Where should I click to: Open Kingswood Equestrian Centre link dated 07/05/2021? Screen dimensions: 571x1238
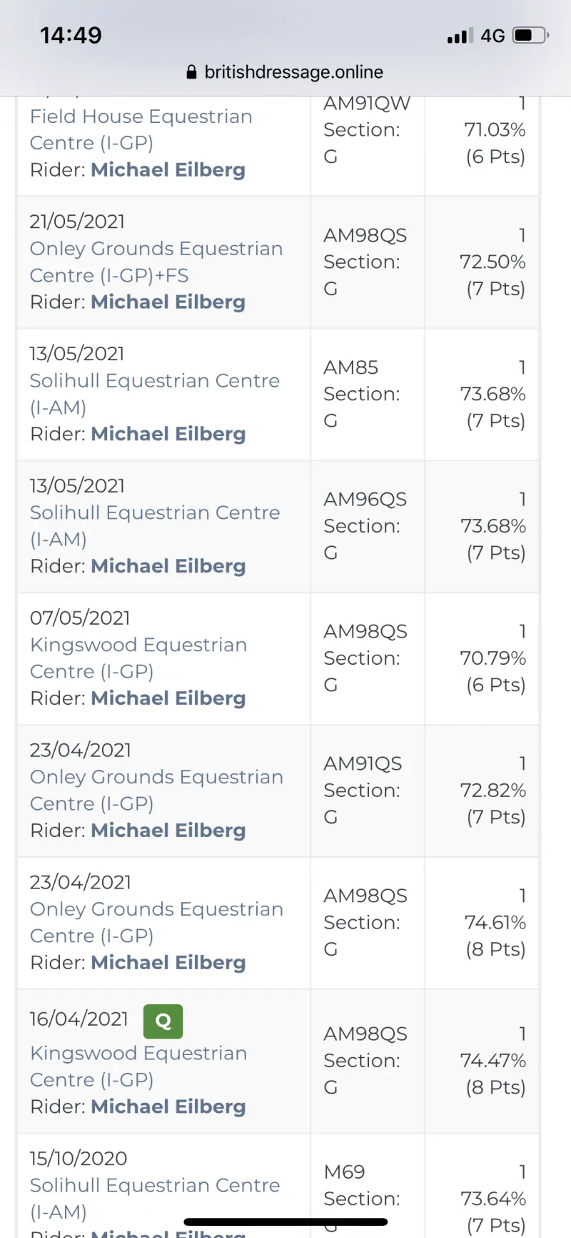click(138, 658)
